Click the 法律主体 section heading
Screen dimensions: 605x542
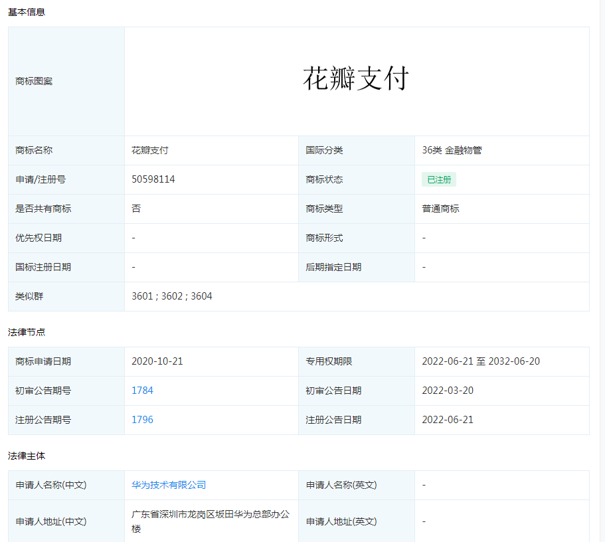click(x=27, y=456)
